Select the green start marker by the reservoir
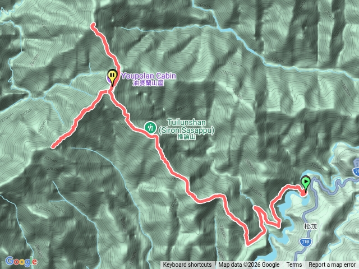This screenshot has height=269, width=359. 306,184
